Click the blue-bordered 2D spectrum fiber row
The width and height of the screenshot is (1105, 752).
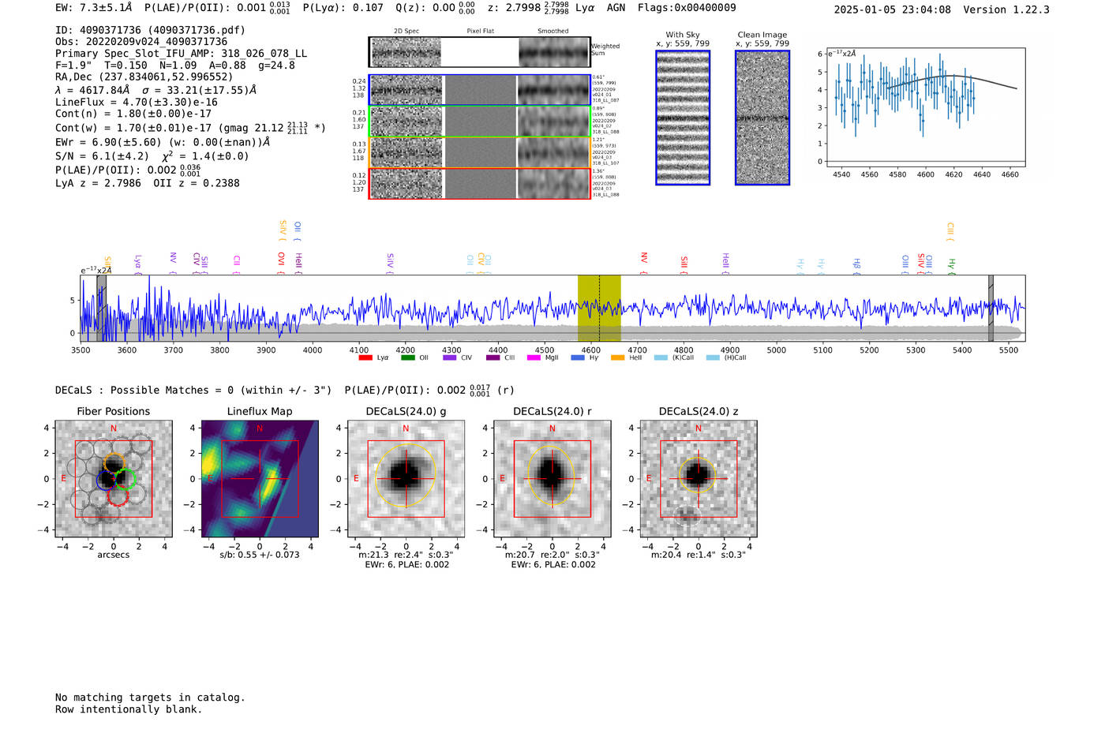coord(479,90)
